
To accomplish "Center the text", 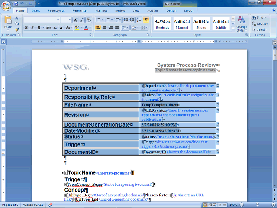I will coord(104,28).
